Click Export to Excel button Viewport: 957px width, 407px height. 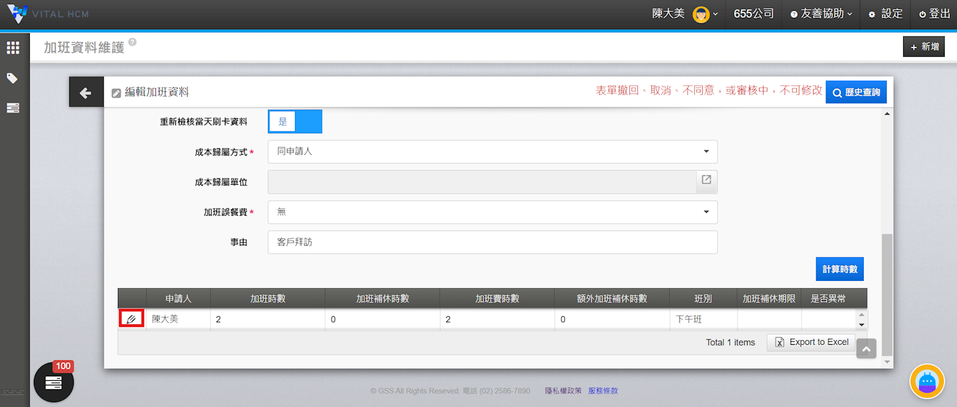812,342
